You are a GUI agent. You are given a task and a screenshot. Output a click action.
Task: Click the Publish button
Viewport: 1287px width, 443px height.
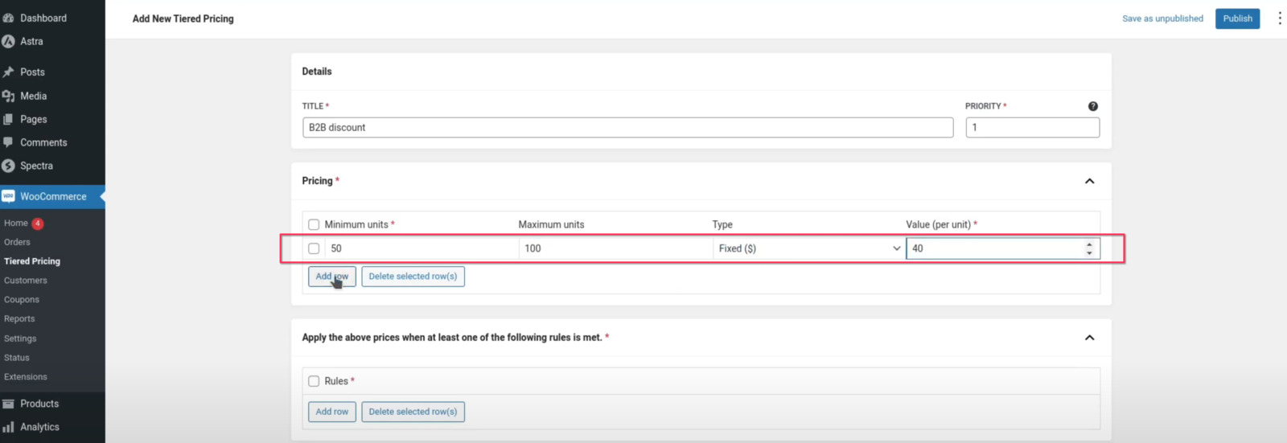[x=1237, y=18]
